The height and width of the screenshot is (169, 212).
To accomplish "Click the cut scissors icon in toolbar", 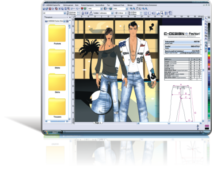I will pyautogui.click(x=59, y=9).
